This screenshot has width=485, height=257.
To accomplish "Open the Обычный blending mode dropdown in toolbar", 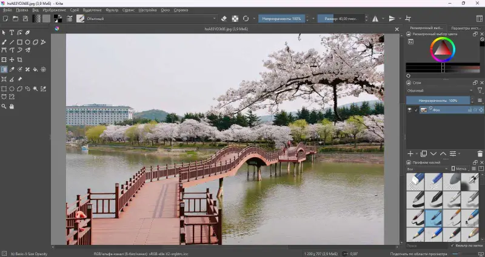I will [x=150, y=19].
